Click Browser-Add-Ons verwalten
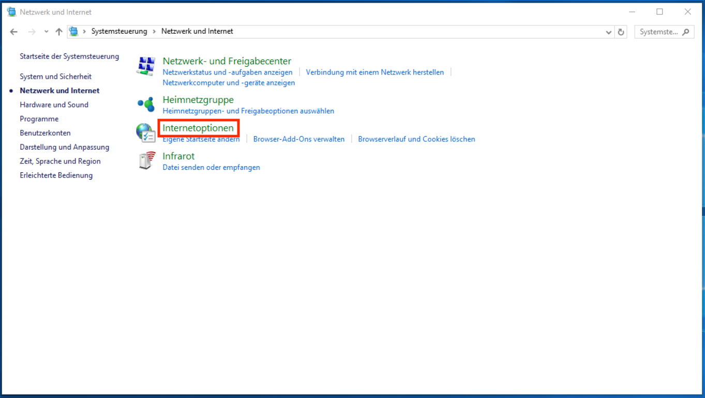Image resolution: width=705 pixels, height=398 pixels. (x=299, y=139)
